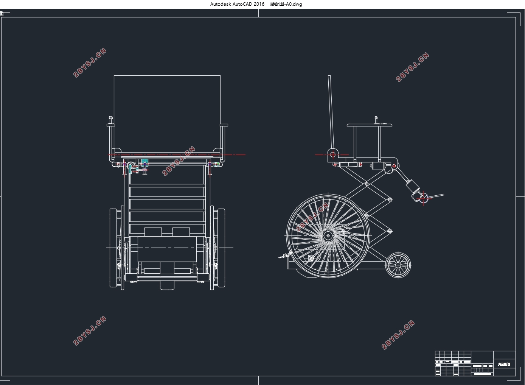Screen dimensions: 525x385
Task: Click the backrest hinge circle in side view
Action: (332, 154)
